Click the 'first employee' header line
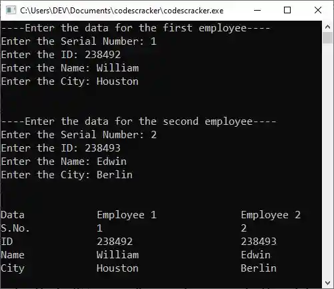The width and height of the screenshot is (334, 289). [x=135, y=28]
